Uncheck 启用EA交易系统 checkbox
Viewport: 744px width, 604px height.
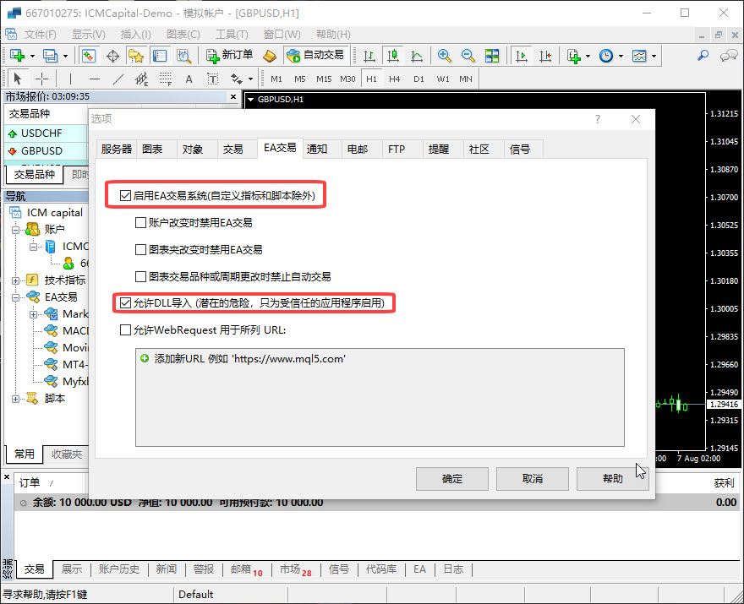point(126,196)
